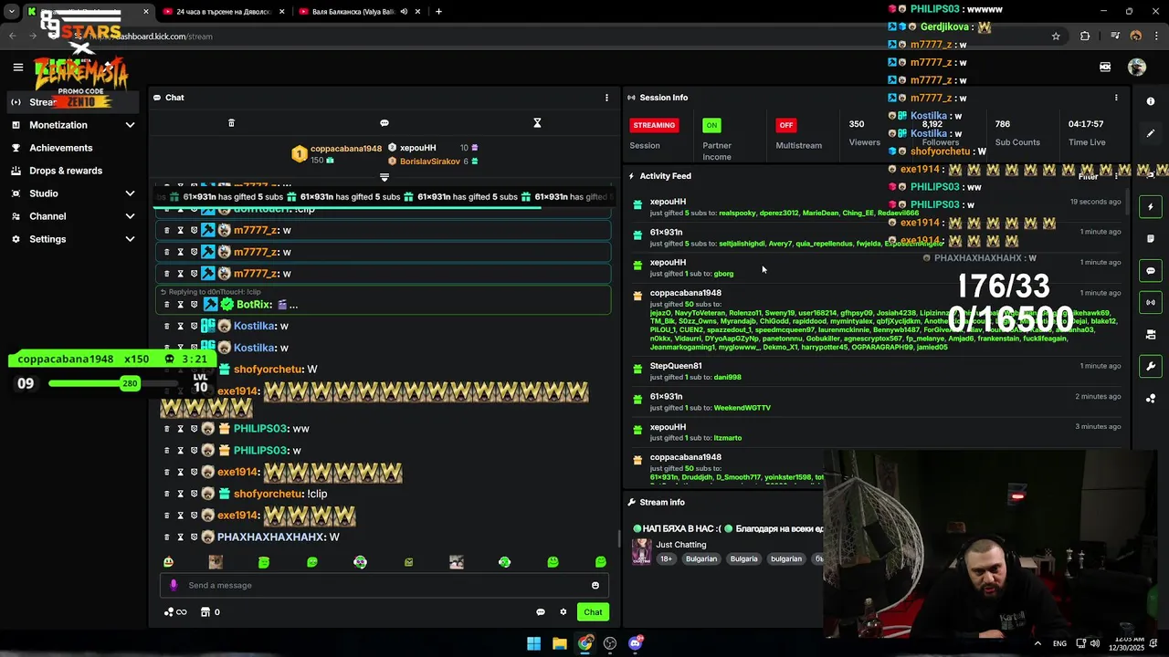Viewport: 1169px width, 657px height.
Task: Click the chat identity bubble icon near Chat button
Action: 541,612
